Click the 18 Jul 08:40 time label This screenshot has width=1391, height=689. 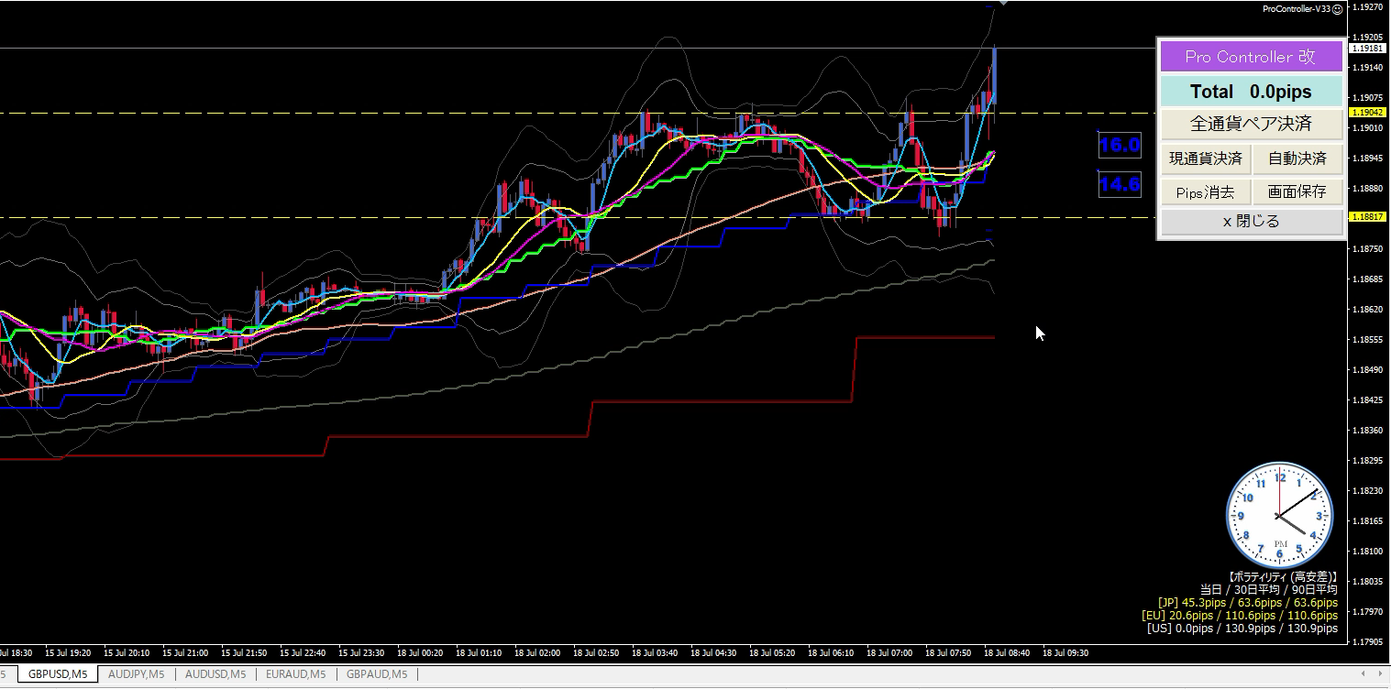click(x=1007, y=653)
